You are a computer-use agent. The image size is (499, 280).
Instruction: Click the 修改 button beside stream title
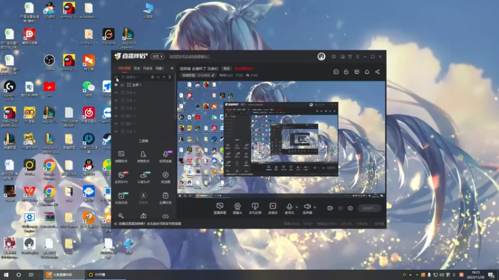coord(226,68)
